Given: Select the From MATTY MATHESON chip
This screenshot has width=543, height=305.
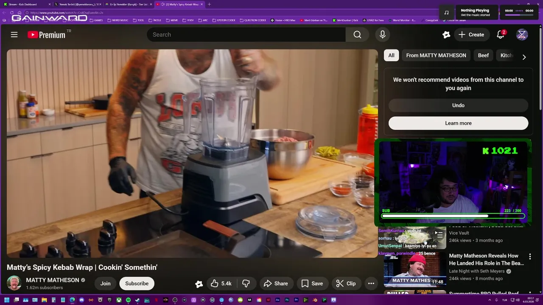Looking at the screenshot, I should (x=436, y=55).
